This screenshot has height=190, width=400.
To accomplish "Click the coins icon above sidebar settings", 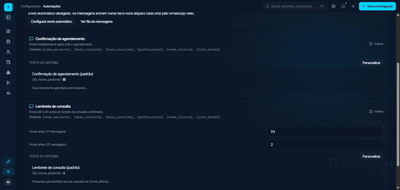I will [8, 162].
